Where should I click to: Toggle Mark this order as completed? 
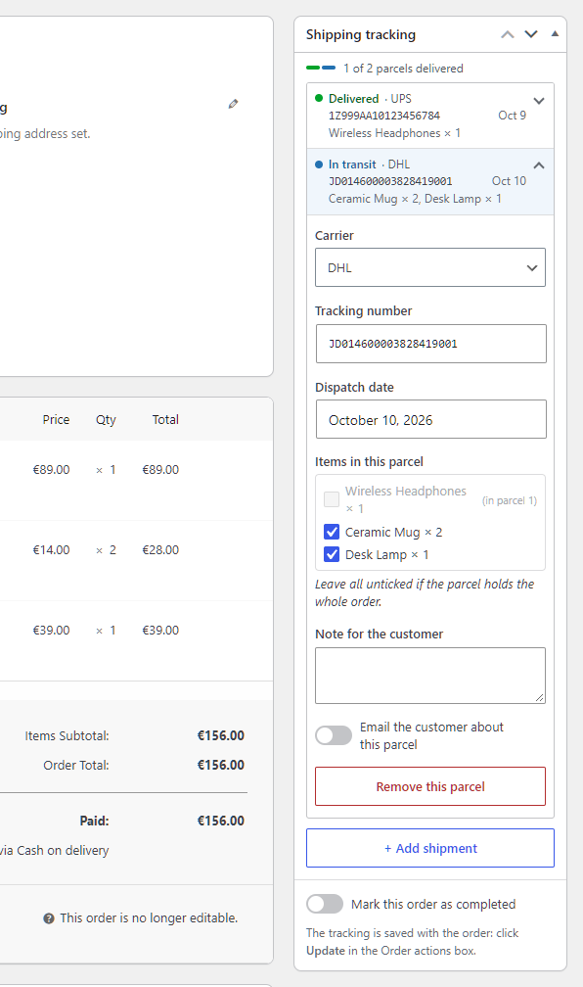[x=325, y=904]
